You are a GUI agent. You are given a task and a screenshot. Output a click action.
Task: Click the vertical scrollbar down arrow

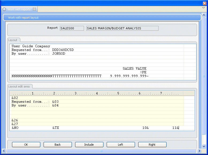pyautogui.click(x=204, y=146)
